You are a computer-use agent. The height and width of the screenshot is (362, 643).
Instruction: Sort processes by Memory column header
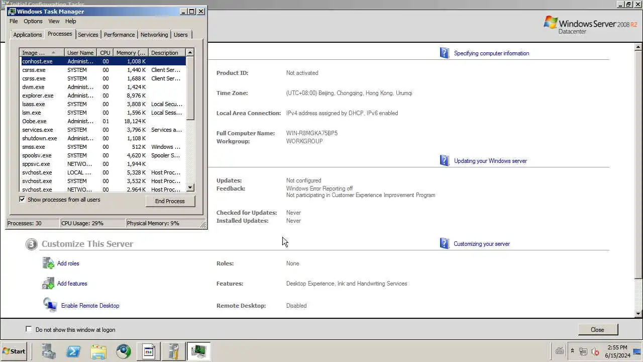tap(131, 53)
